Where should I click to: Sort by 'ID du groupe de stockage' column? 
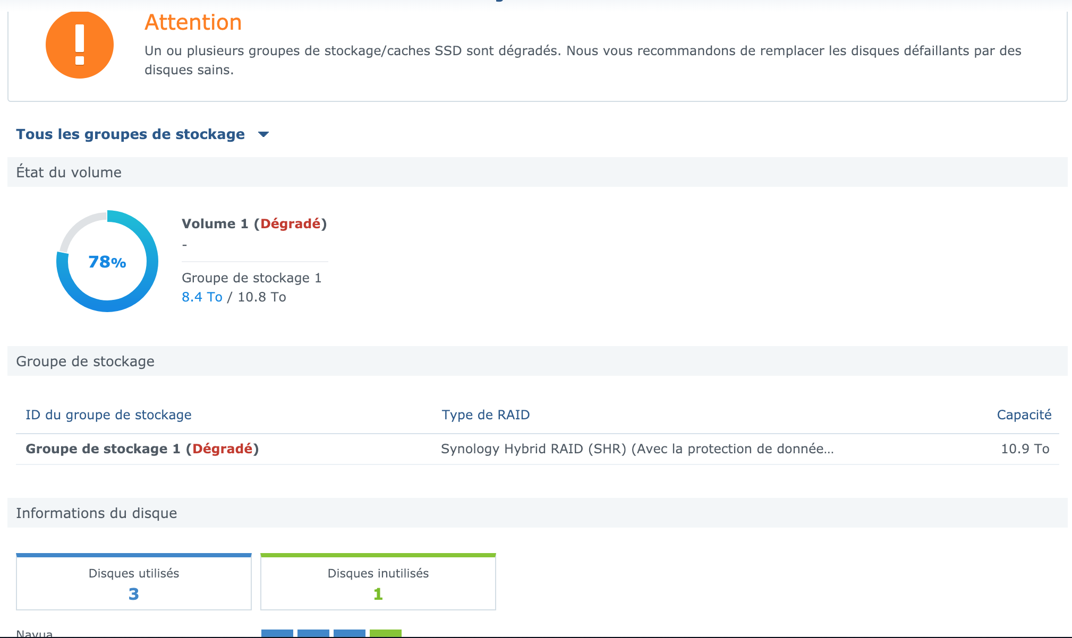pos(108,415)
